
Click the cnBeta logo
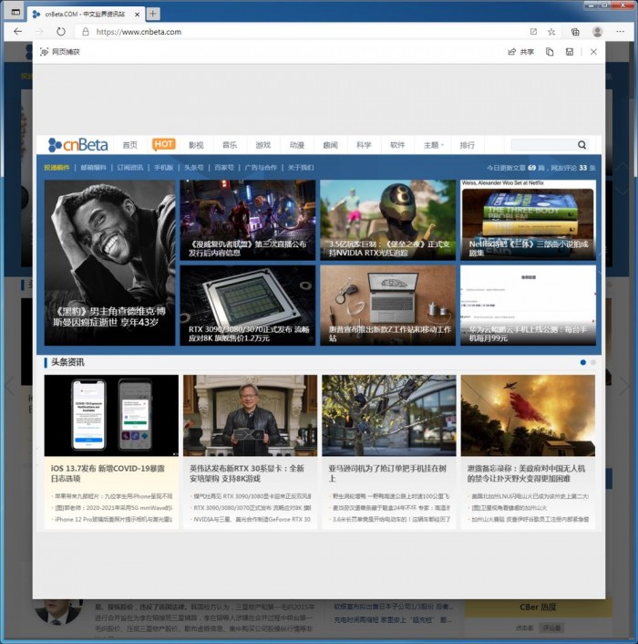78,144
